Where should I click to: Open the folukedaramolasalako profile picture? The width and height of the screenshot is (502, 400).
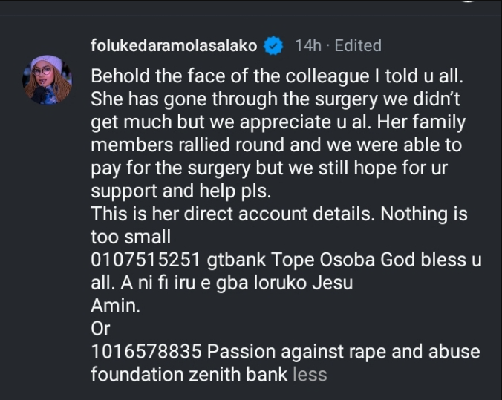coord(47,78)
